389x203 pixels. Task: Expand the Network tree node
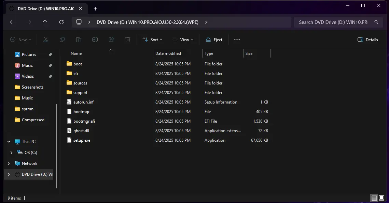[x=9, y=163]
